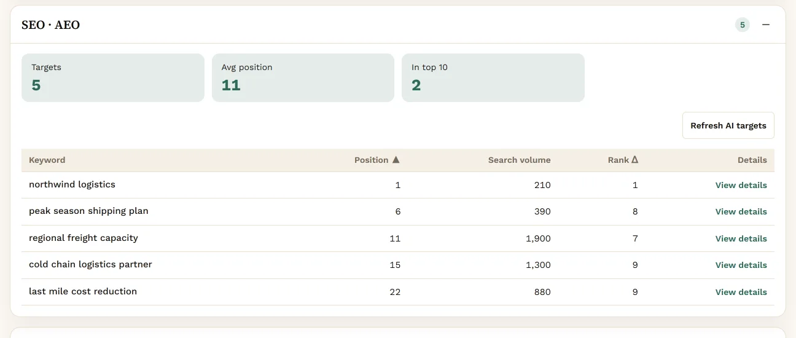The width and height of the screenshot is (796, 338).
Task: Click search volume value 210
Action: pyautogui.click(x=542, y=185)
